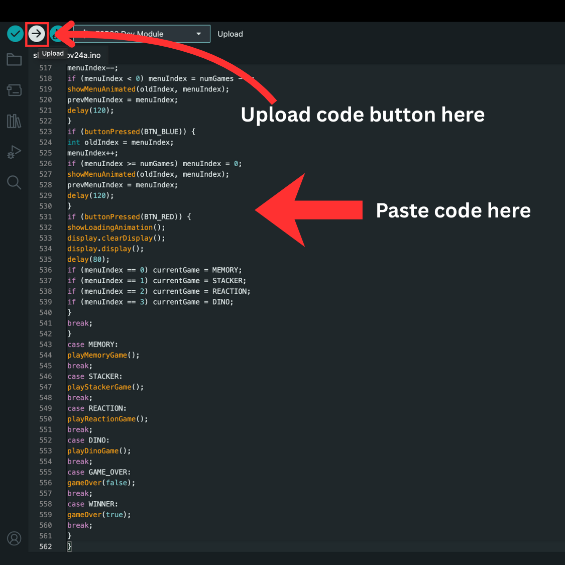Screen dimensions: 565x565
Task: Show the Library Manager panel
Action: click(x=14, y=121)
